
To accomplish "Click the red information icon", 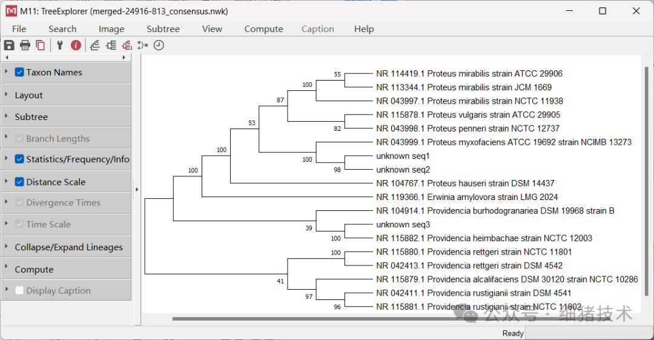I will click(x=76, y=45).
